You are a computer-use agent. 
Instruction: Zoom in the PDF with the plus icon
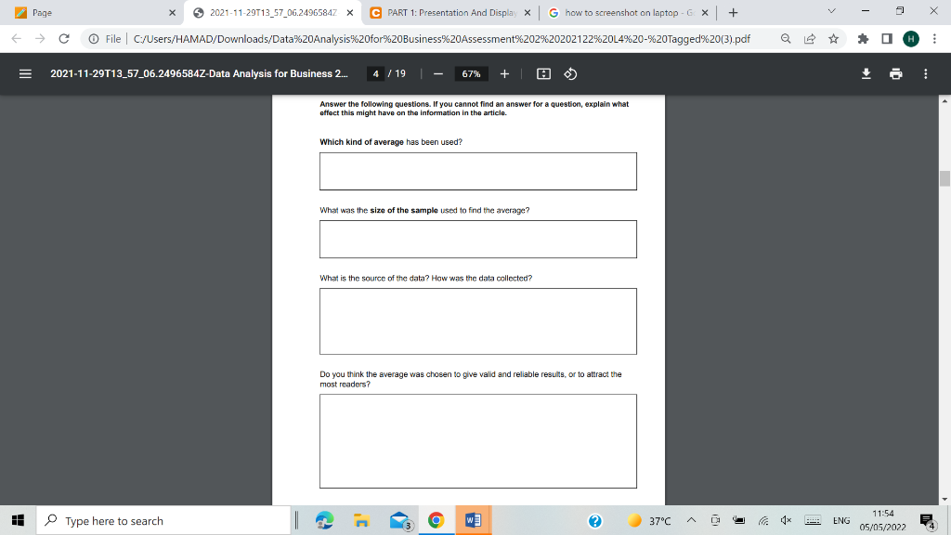pyautogui.click(x=504, y=73)
